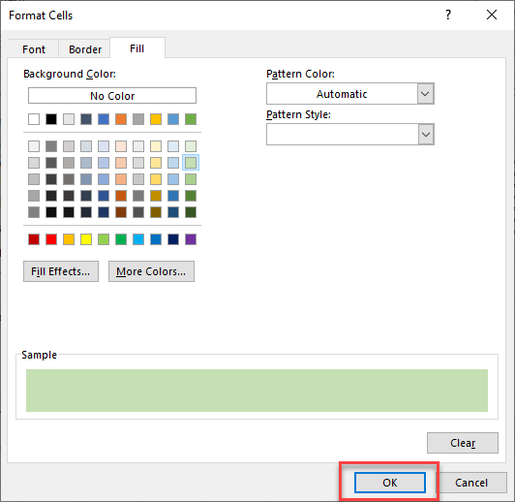Viewport: 515px width, 502px height.
Task: Pick the darkest green swatch in bottom theme row
Action: pos(191,212)
